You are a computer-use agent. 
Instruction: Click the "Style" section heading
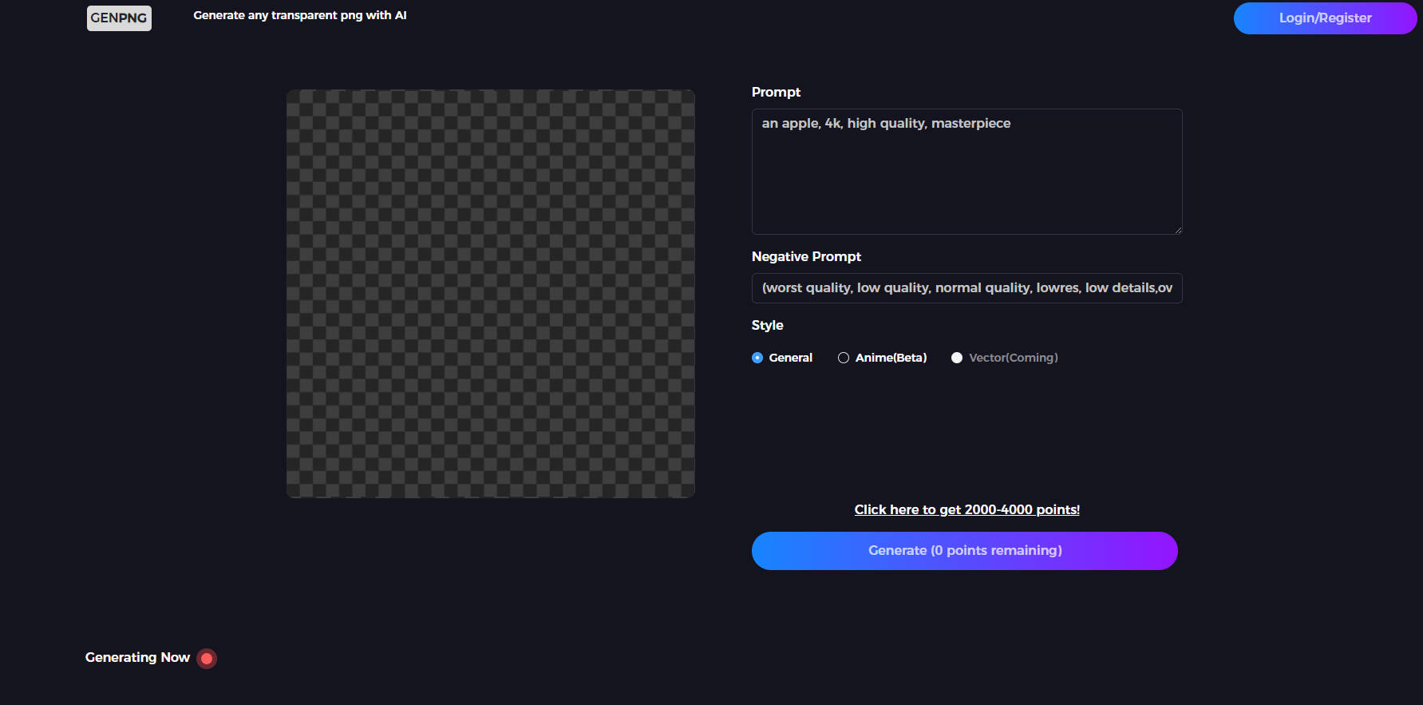pyautogui.click(x=767, y=325)
